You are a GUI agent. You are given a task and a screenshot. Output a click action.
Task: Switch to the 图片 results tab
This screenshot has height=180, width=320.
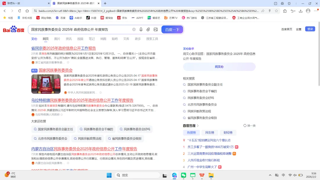(57, 39)
